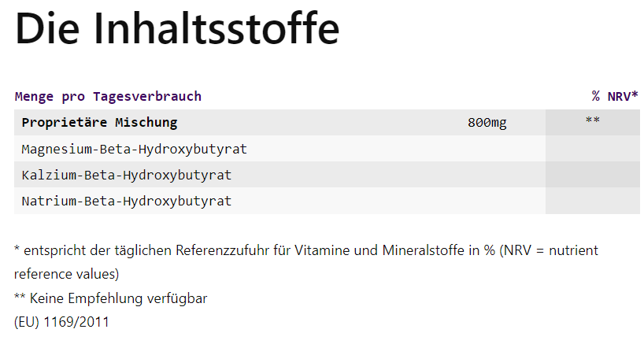
Task: Select the "Menge pro Tagesverbrauch" column header
Action: click(x=108, y=97)
